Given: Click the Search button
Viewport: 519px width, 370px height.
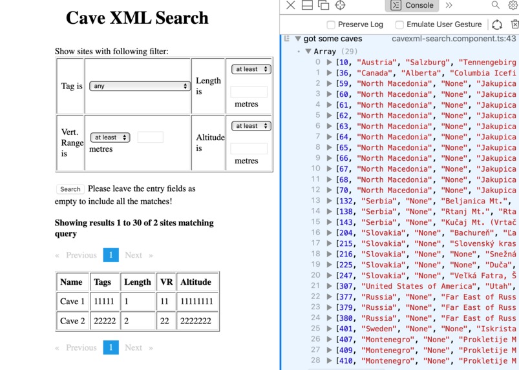Looking at the screenshot, I should [x=70, y=189].
